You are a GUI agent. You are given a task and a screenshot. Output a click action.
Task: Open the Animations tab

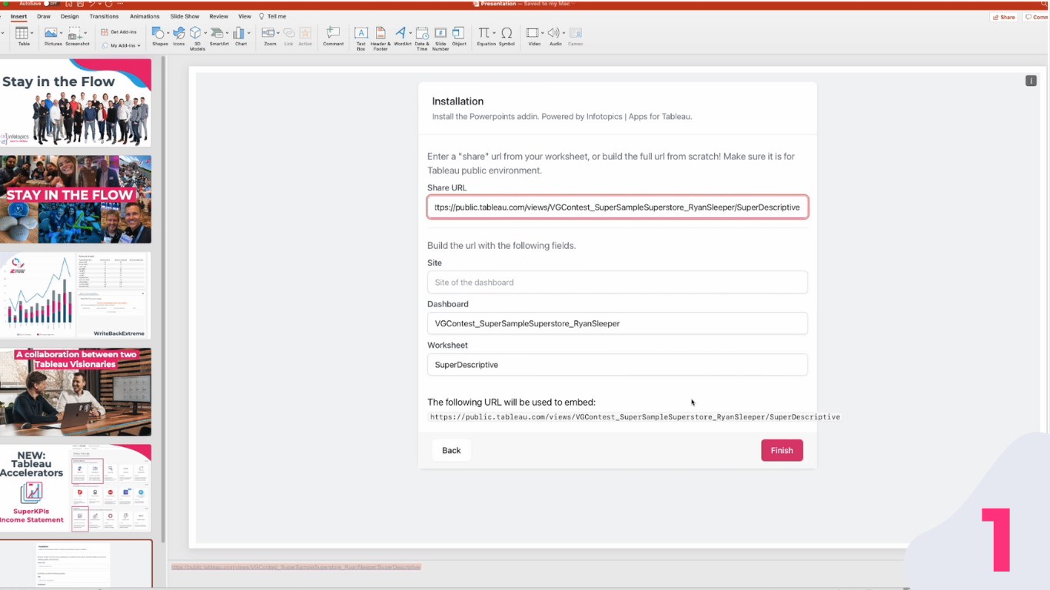[145, 16]
